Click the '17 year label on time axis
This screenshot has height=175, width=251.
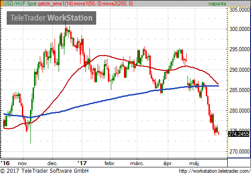pos(82,163)
